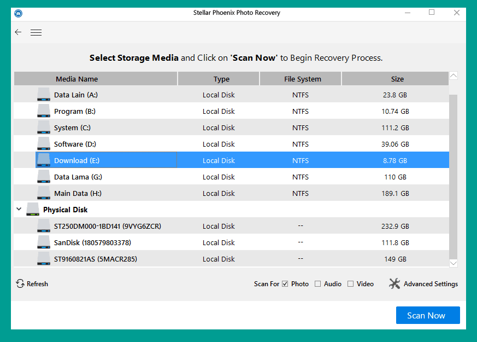Select the Main Data (H:) drive

click(78, 193)
